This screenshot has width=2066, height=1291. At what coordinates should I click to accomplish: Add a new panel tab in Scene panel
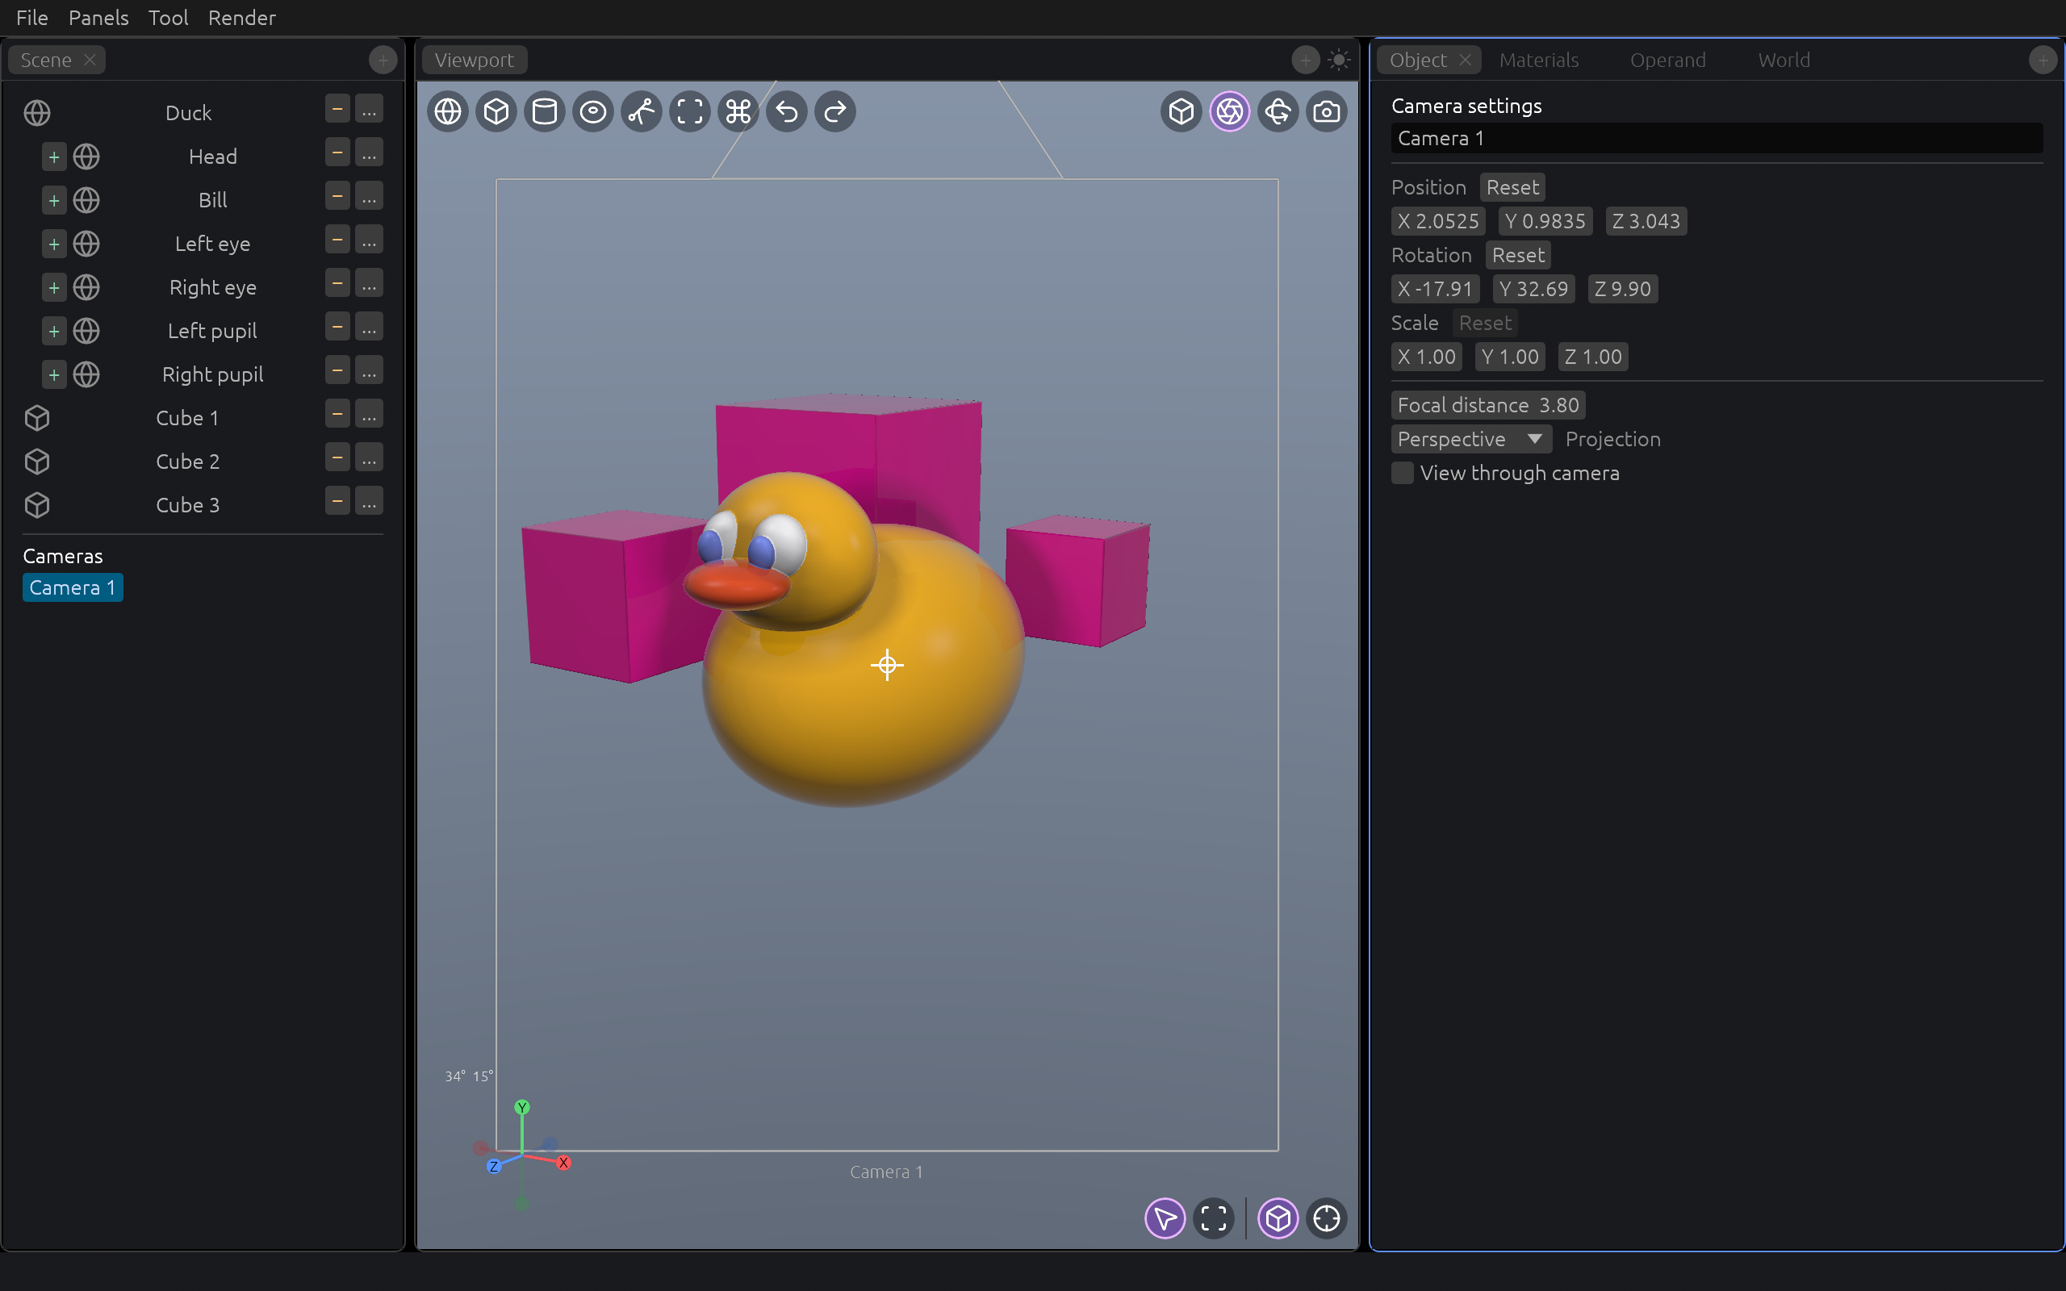click(x=383, y=60)
